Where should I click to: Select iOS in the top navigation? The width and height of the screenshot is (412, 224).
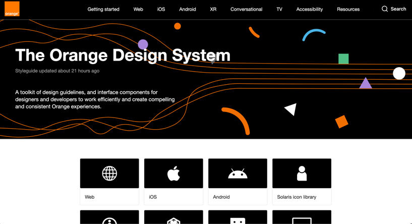[161, 9]
